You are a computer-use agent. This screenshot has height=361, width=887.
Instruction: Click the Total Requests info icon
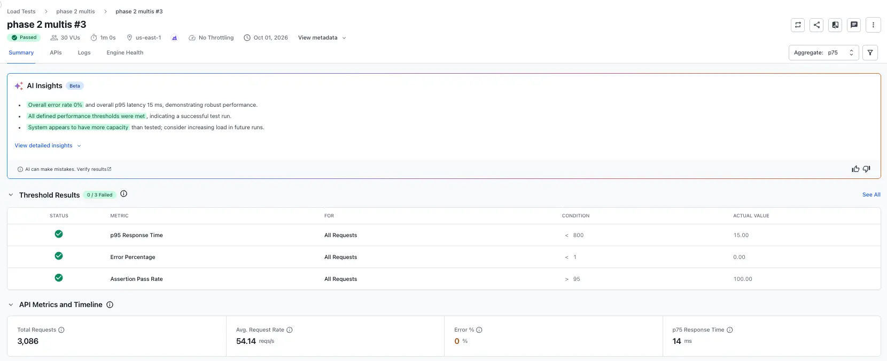[x=61, y=330]
